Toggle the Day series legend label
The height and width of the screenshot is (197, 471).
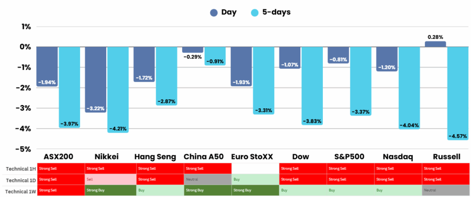(x=228, y=12)
